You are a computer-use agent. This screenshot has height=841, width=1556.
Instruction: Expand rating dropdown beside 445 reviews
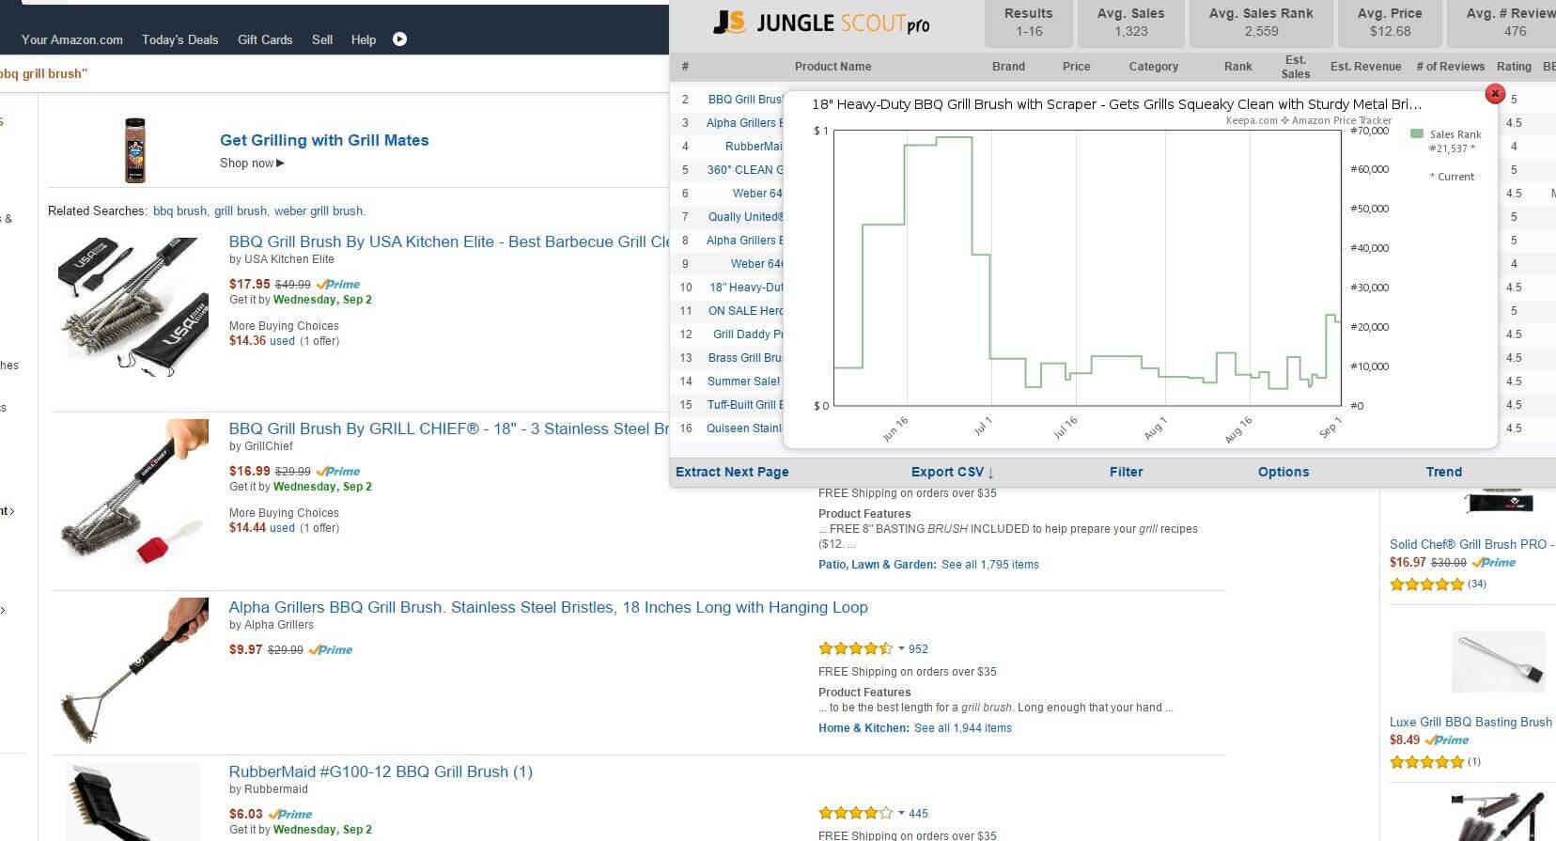pyautogui.click(x=901, y=814)
